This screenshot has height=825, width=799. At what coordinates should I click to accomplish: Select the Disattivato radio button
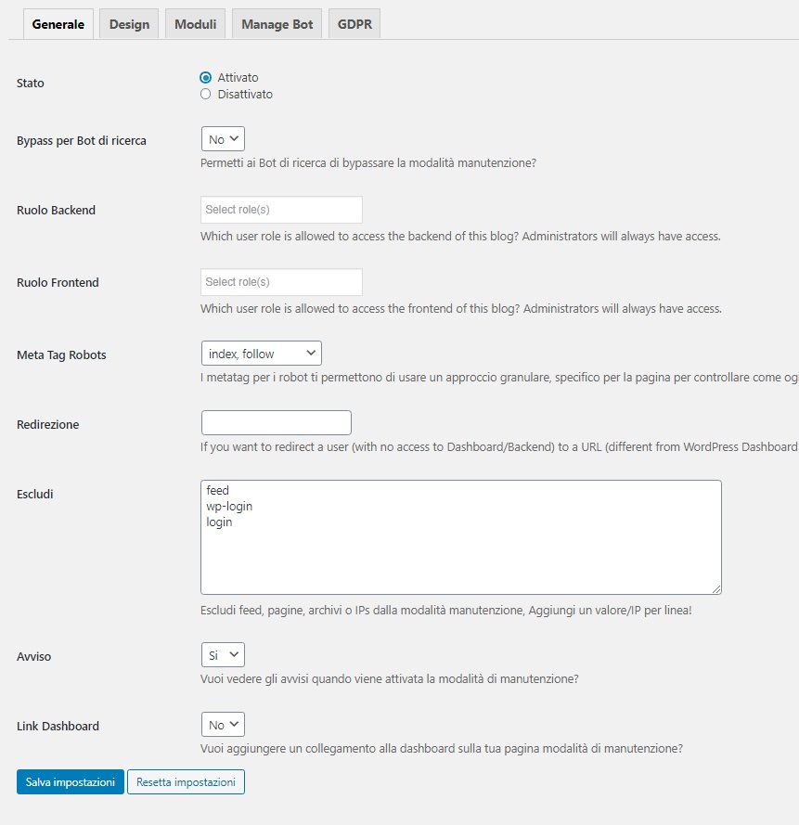click(x=206, y=94)
